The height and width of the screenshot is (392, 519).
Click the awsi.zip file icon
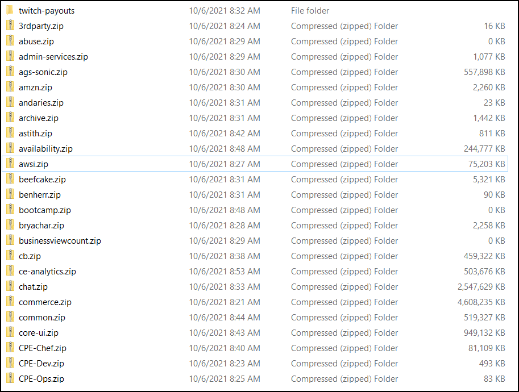(10, 164)
